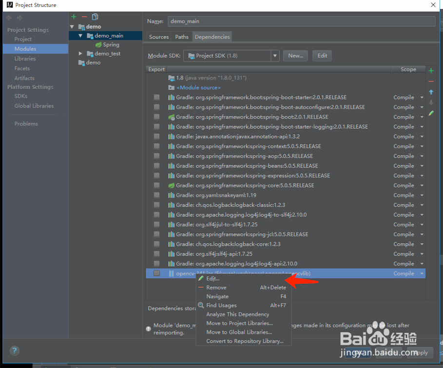Move dependency up with blue arrow
Screen dimensions: 443x368
click(431, 92)
